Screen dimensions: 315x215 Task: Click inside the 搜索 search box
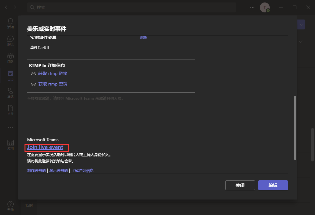point(132,7)
